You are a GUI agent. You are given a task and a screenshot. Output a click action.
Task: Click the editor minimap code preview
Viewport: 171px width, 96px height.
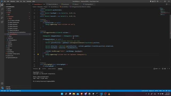click(165, 11)
